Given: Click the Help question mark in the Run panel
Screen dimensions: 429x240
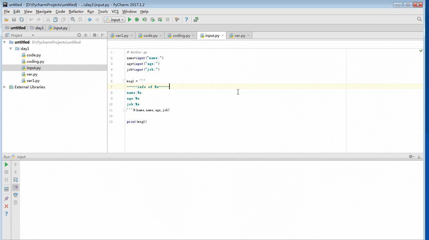Looking at the screenshot, I should (6, 214).
